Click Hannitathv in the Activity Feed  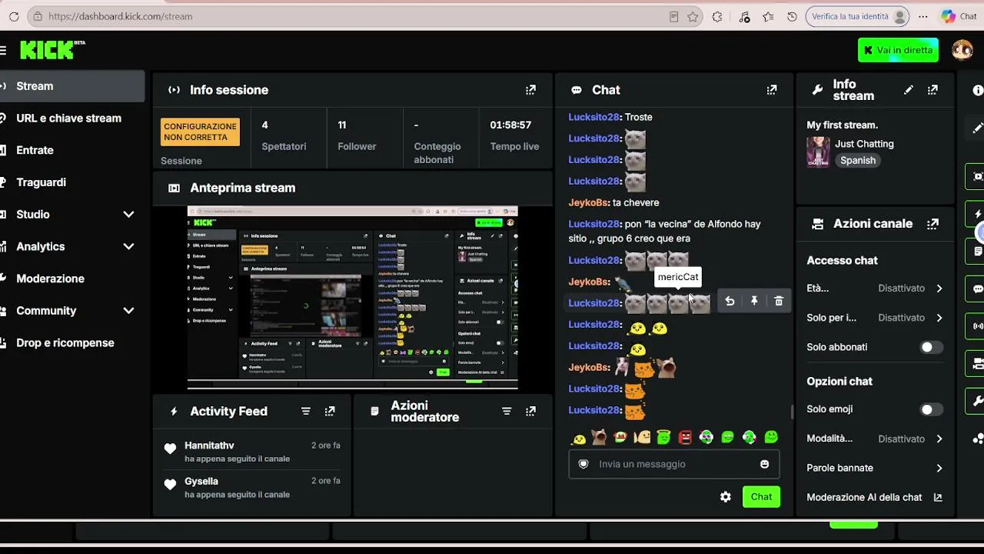click(x=209, y=446)
